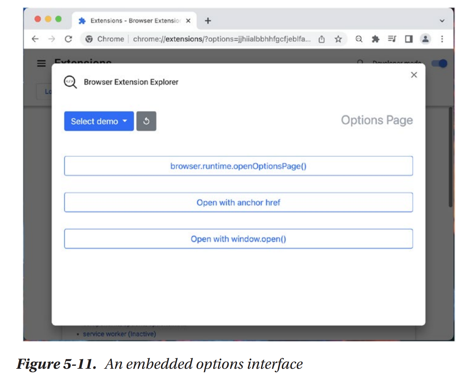The height and width of the screenshot is (378, 465).
Task: Click the gray reset demo button
Action: tap(146, 121)
